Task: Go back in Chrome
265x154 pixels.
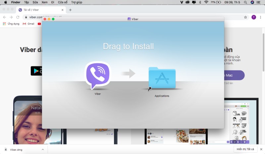Action: point(5,17)
